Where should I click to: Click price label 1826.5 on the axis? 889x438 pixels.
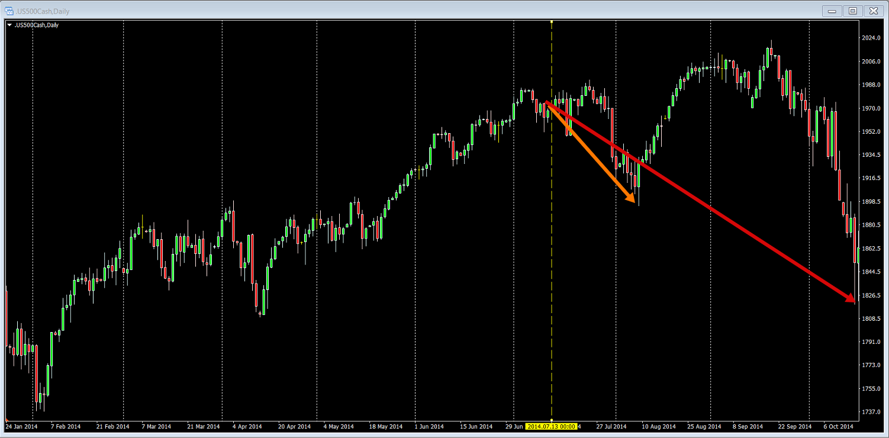pos(870,295)
